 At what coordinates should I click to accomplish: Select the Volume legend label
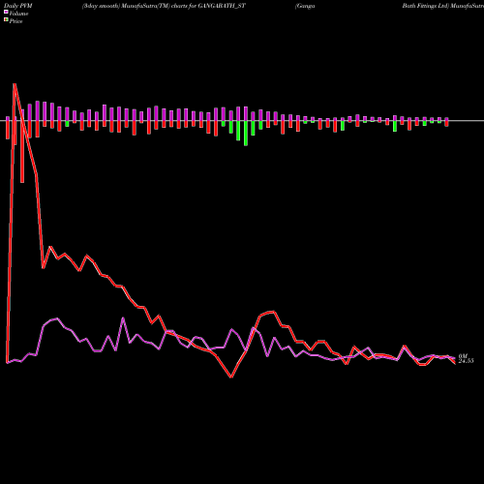pyautogui.click(x=18, y=14)
